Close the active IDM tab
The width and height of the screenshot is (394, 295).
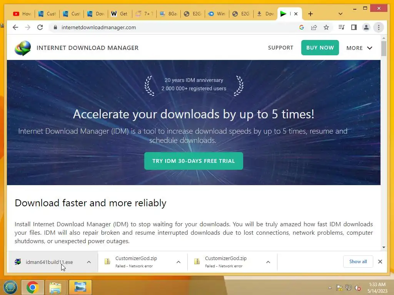[x=296, y=14]
